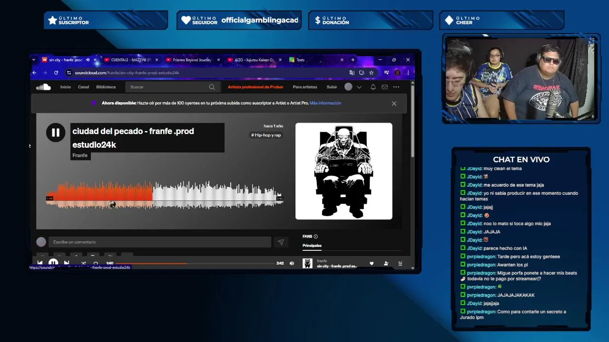Mute the 'sin city' tab via speaker icon
Screen dimensions: 609x342
pyautogui.click(x=88, y=60)
